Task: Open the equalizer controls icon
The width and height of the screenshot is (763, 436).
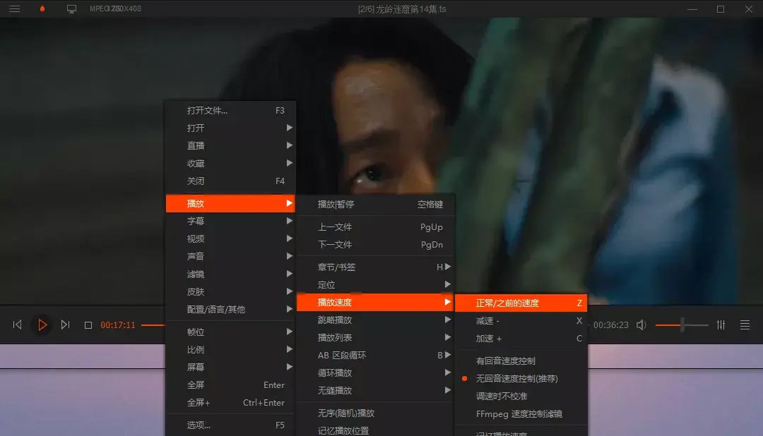Action: (721, 325)
